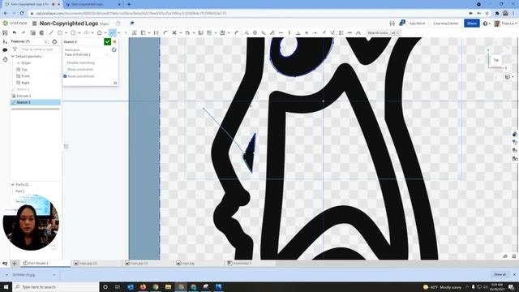Select the Sketch fillet tool
Viewport: 519px width, 292px height.
click(165, 32)
